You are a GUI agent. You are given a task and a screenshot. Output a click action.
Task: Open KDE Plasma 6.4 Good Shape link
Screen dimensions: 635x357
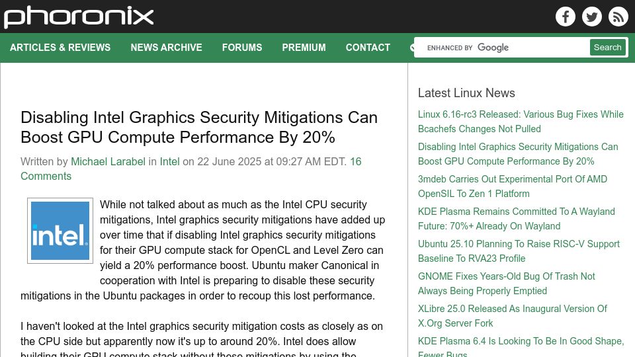[521, 347]
